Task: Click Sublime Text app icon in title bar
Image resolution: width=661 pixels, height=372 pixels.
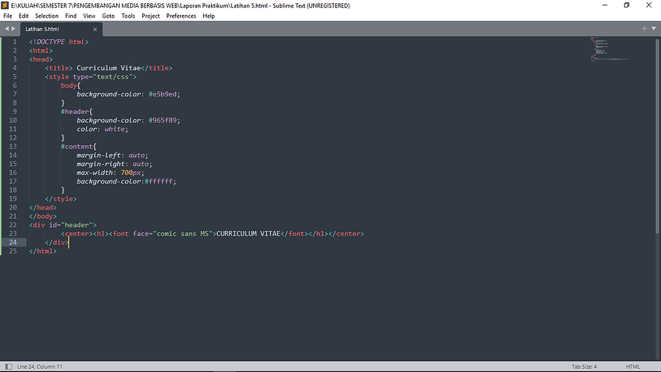Action: [x=5, y=5]
